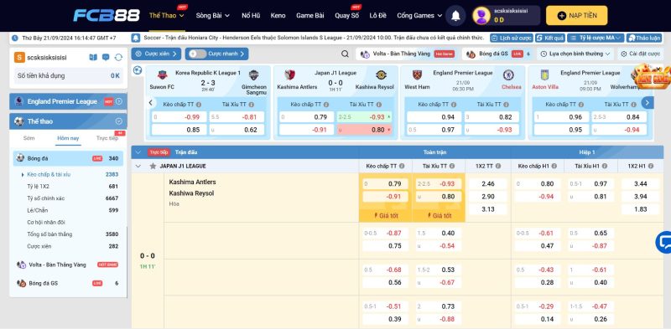Open Bóng đá GS top button
This screenshot has width=671, height=329.
click(498, 54)
